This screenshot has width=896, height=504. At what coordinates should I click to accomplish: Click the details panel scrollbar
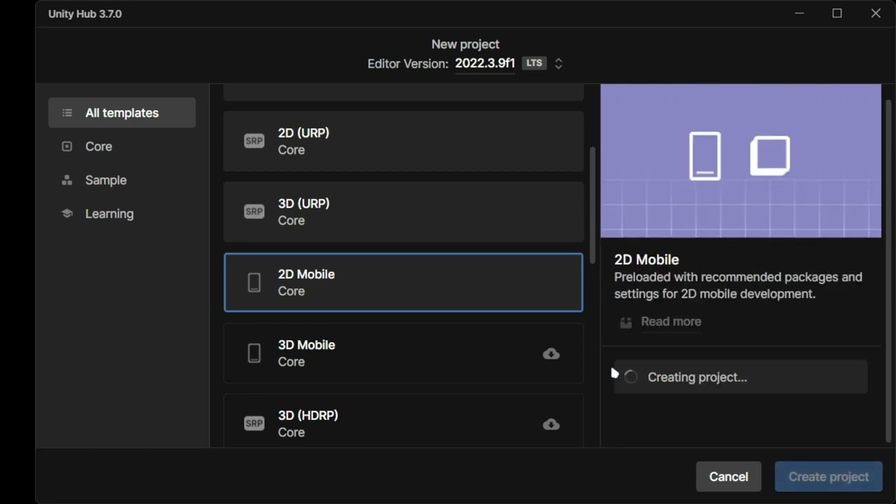point(889,270)
